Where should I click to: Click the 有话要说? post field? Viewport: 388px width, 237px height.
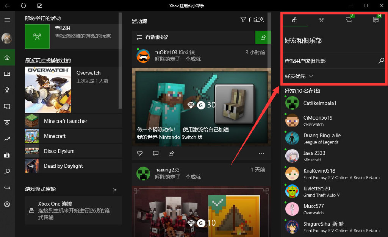(194, 37)
